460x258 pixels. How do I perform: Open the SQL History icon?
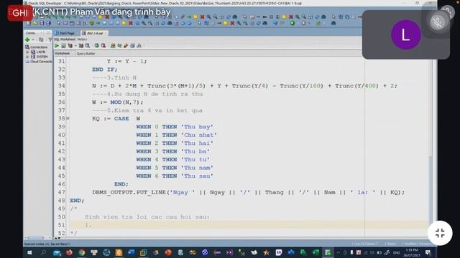(132, 46)
